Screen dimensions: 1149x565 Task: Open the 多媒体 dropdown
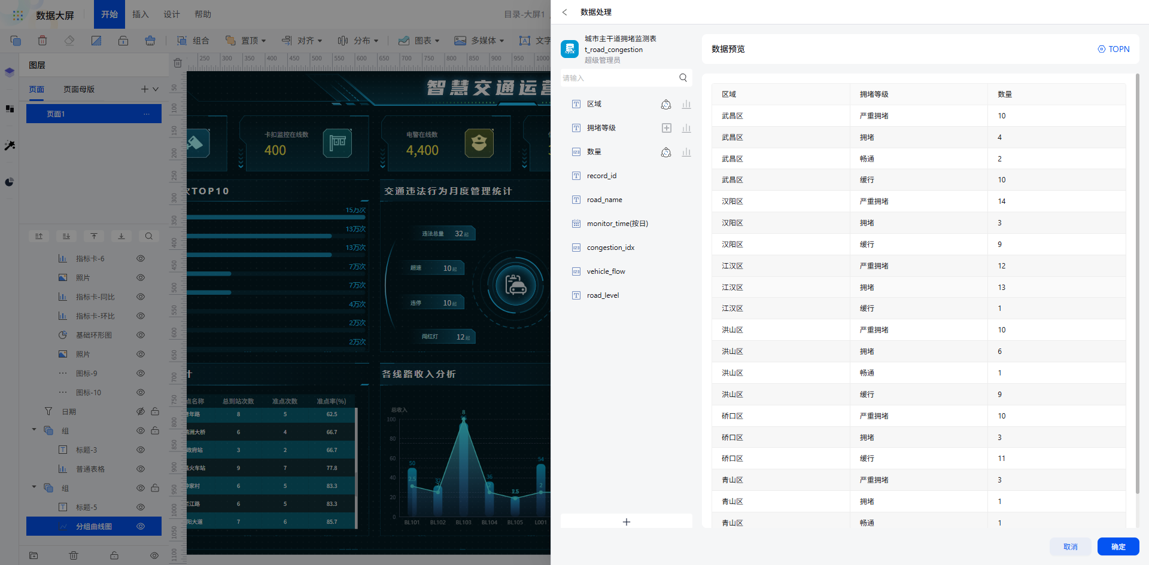tap(479, 41)
